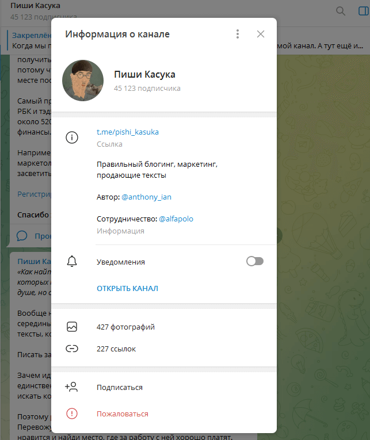Image resolution: width=370 pixels, height=440 pixels.
Task: Click the channel avatar photo
Action: [83, 81]
